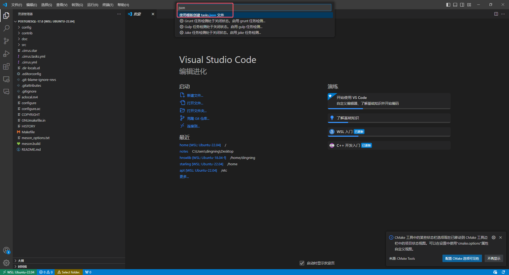Open the Search view in activity bar
The height and width of the screenshot is (275, 509).
(x=6, y=28)
